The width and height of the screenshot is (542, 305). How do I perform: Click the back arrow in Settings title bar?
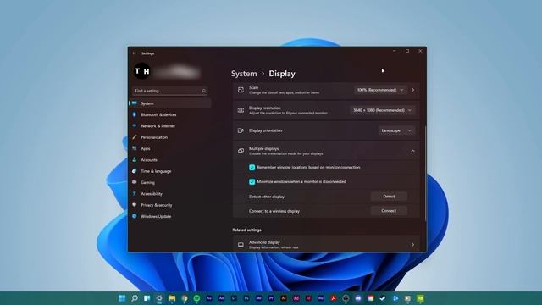[x=134, y=53]
